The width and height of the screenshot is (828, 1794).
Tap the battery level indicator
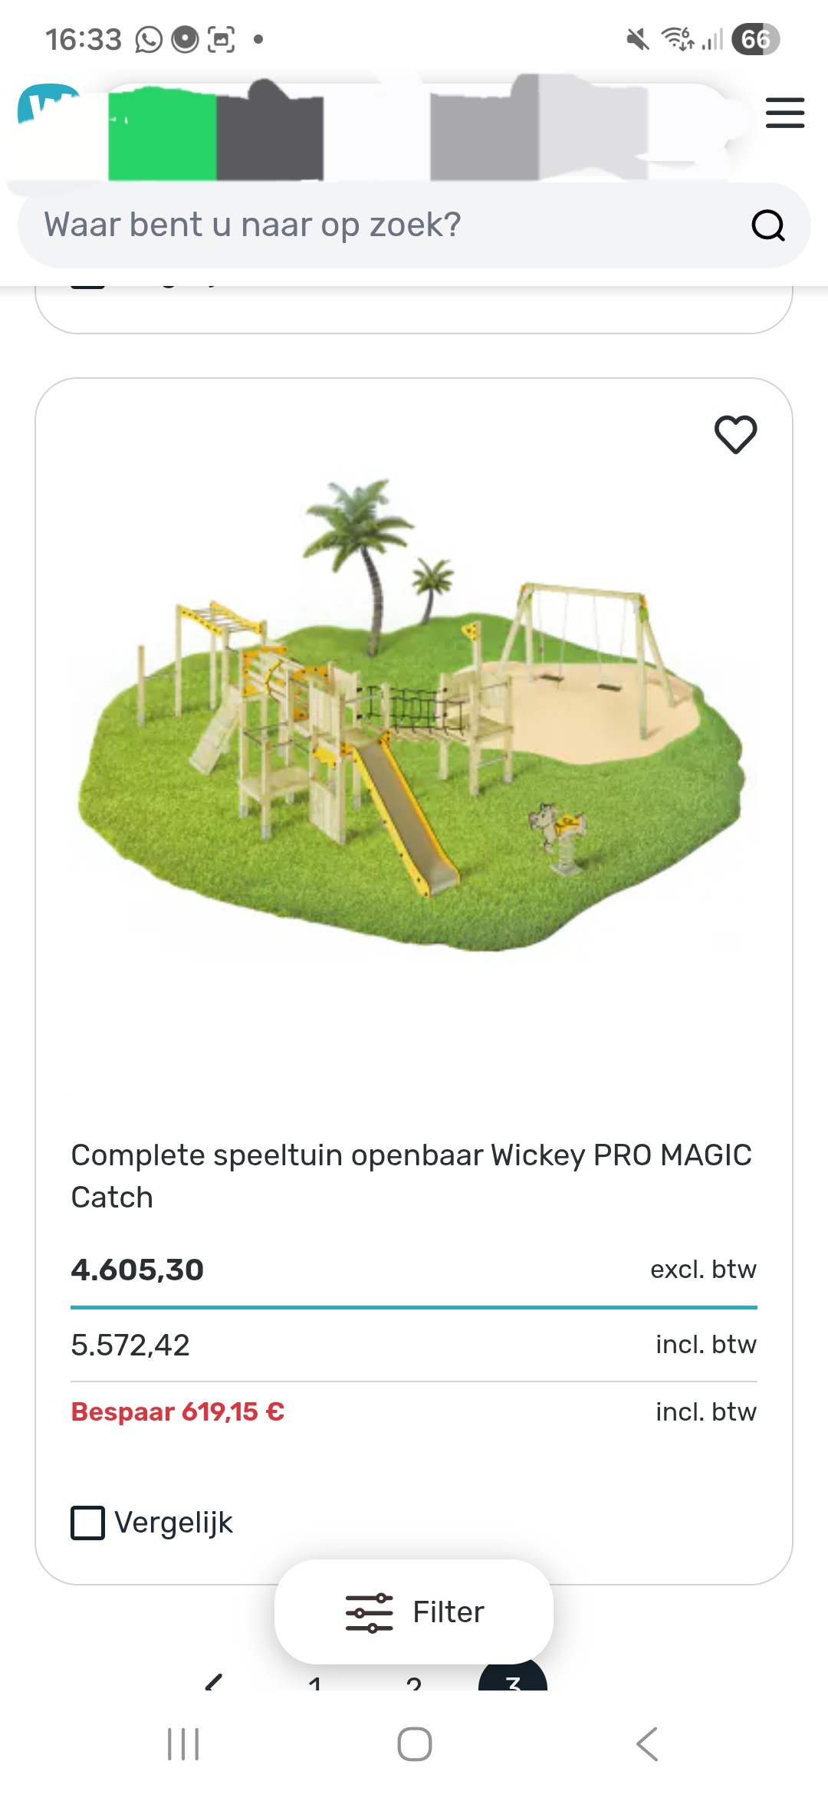pyautogui.click(x=755, y=39)
